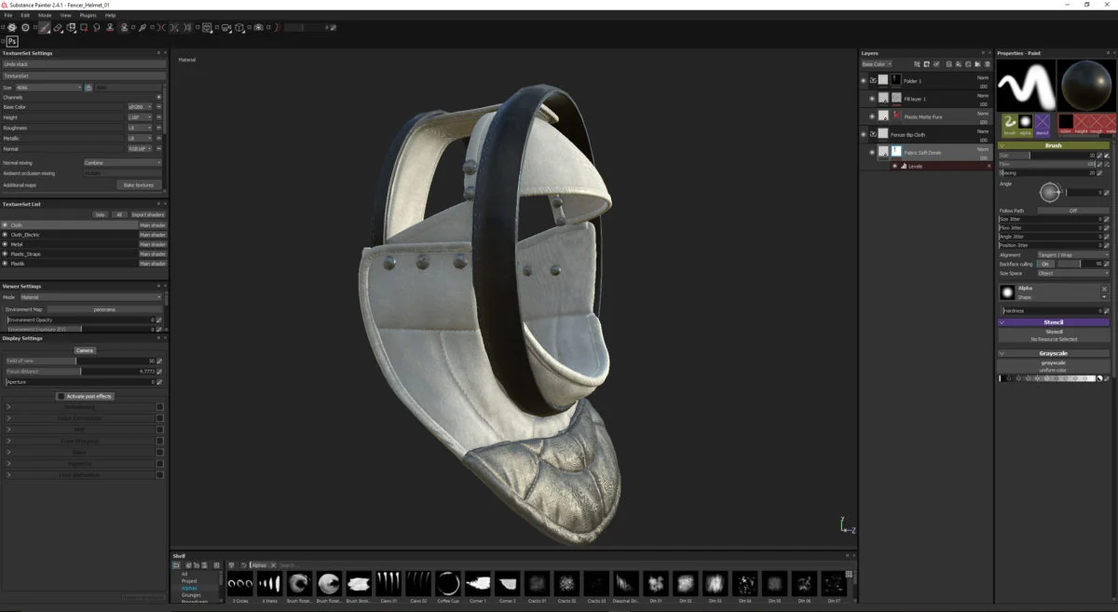The height and width of the screenshot is (612, 1118).
Task: Hide the Fill layer 1 layer
Action: coord(872,98)
